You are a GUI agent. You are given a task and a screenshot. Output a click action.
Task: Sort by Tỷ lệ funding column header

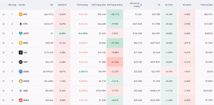82,5
